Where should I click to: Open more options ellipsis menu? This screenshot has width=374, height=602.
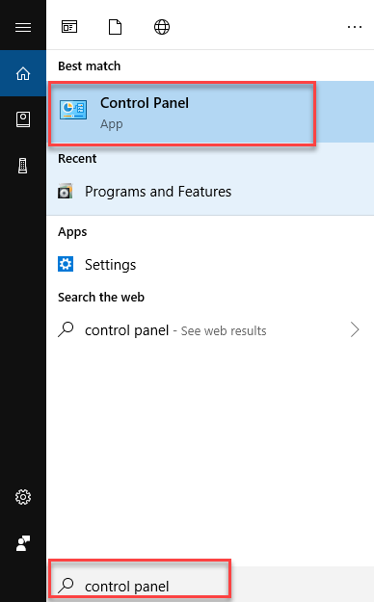tap(355, 27)
